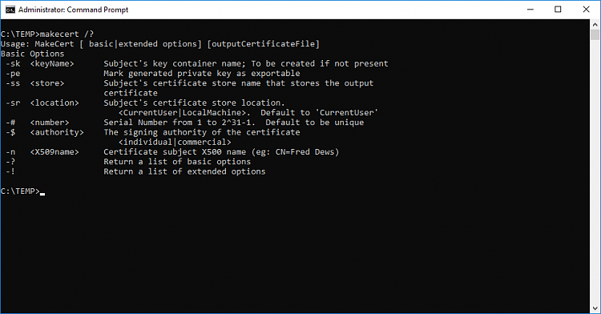This screenshot has height=314, width=601.
Task: Maximize the Command Prompt window
Action: 558,10
